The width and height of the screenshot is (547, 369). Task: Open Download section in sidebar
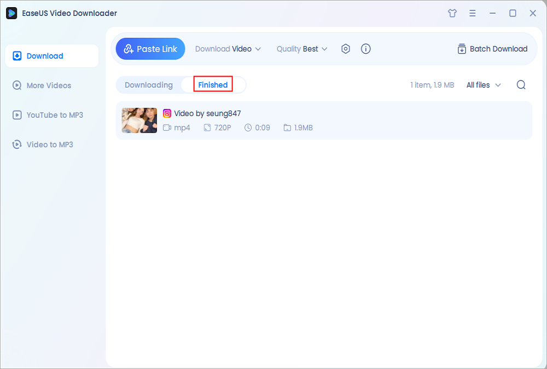click(x=52, y=56)
